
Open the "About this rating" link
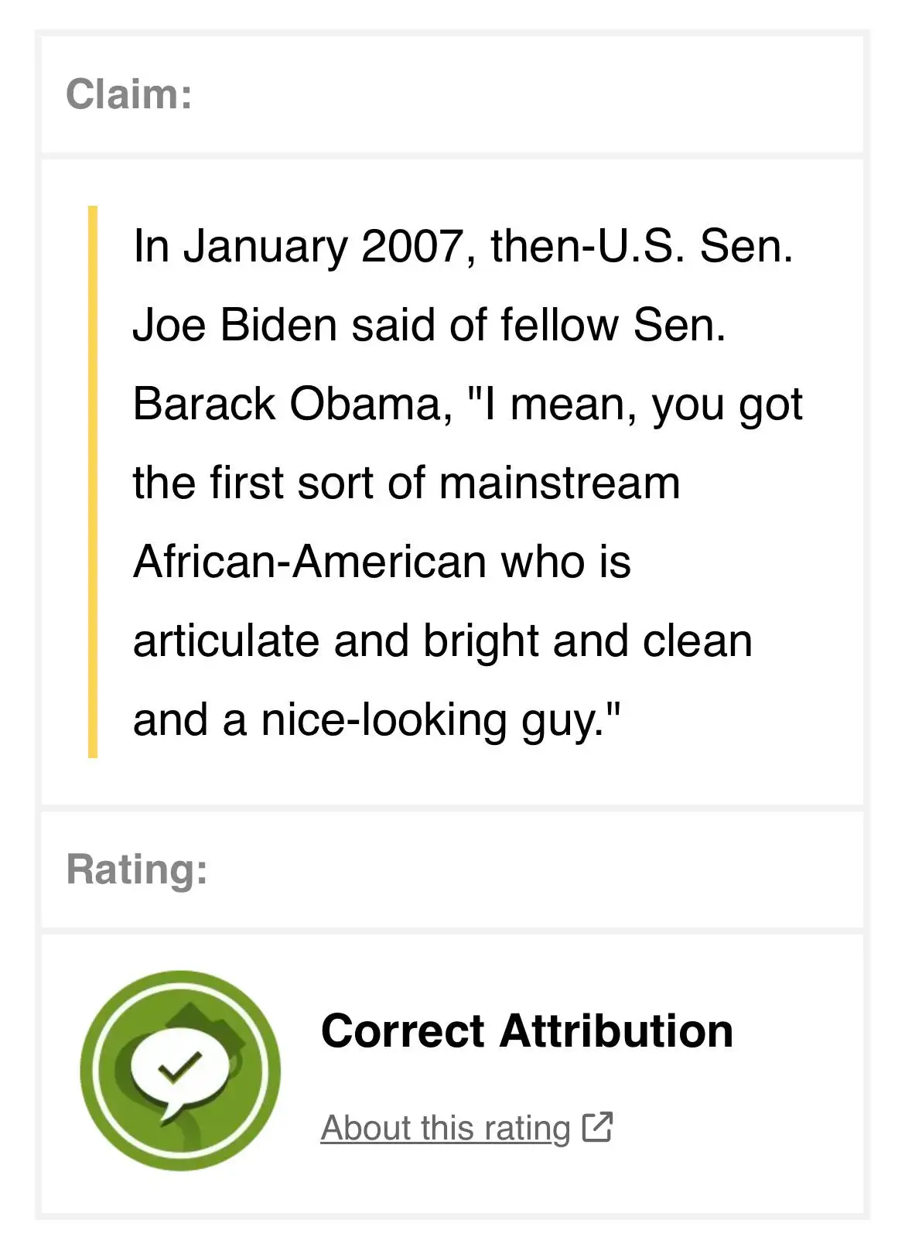[446, 1128]
